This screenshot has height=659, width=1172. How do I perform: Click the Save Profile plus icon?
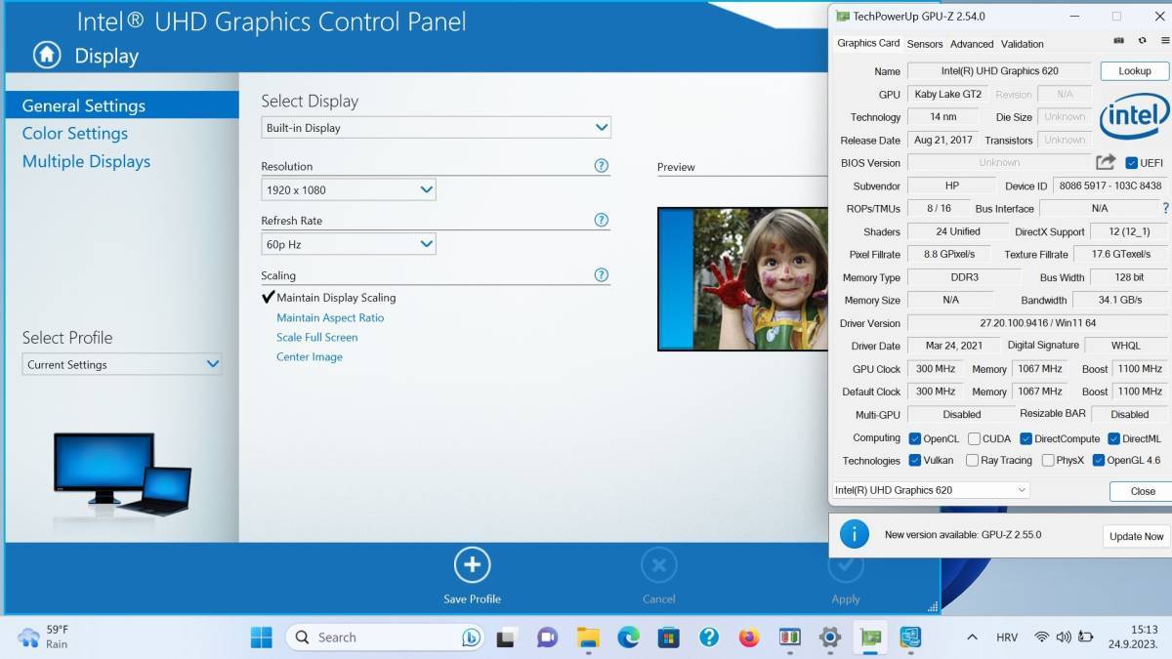[x=472, y=564]
